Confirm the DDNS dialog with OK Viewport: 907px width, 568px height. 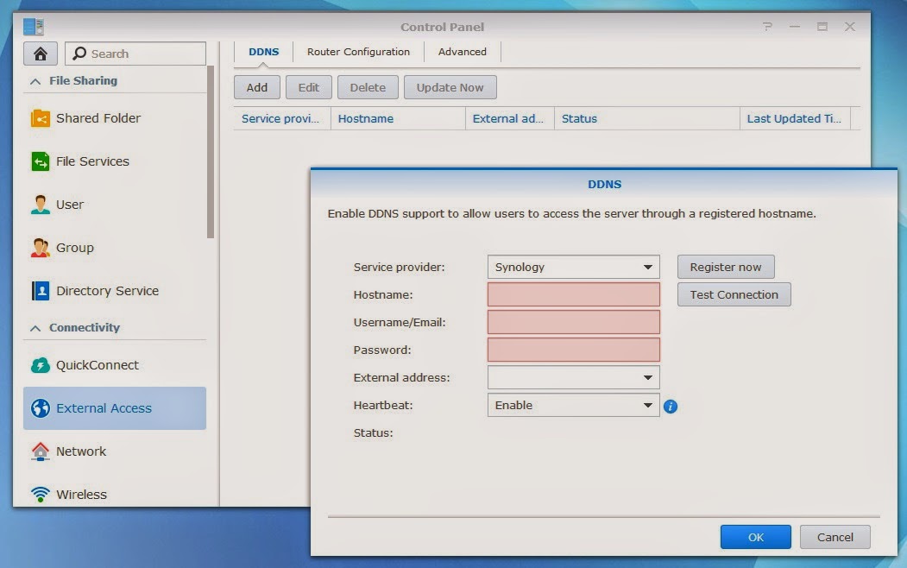(755, 537)
